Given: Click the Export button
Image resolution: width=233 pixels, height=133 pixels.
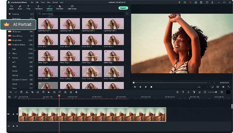Looking at the screenshot, I should pos(123,8).
